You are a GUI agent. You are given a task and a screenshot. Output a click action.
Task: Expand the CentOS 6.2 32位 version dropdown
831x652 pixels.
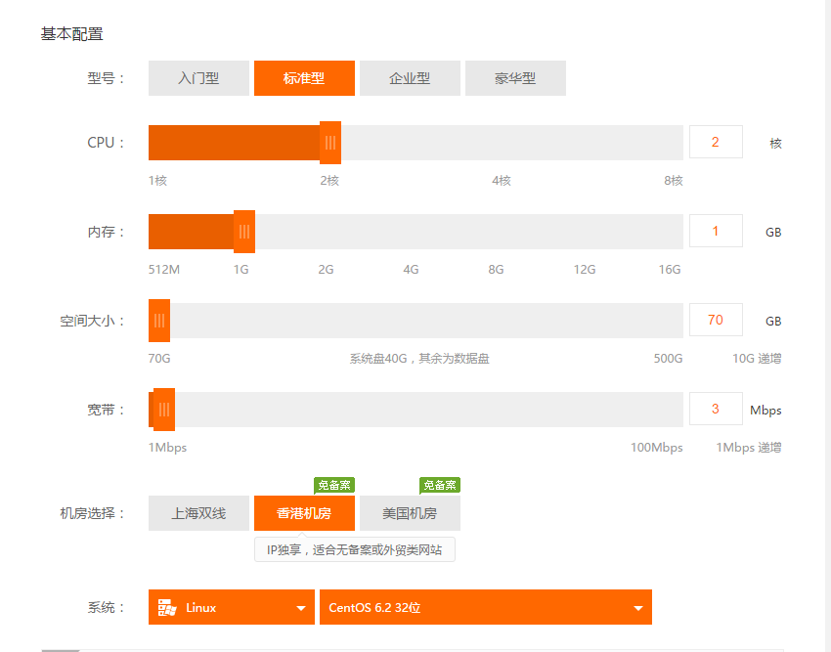(x=484, y=607)
